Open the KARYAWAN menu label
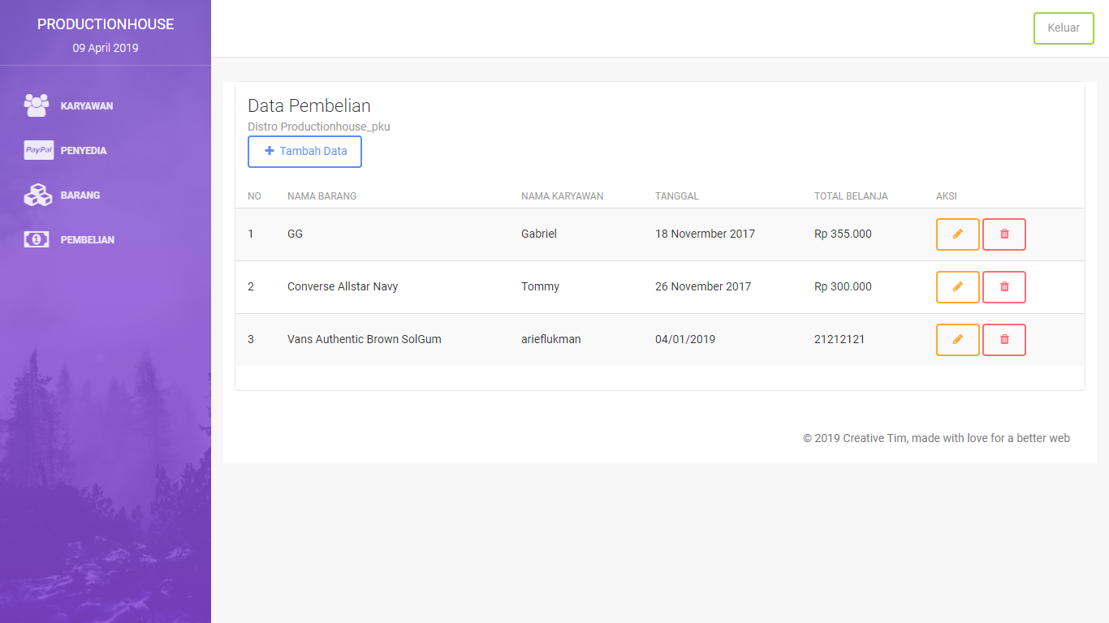The image size is (1109, 623). point(86,106)
